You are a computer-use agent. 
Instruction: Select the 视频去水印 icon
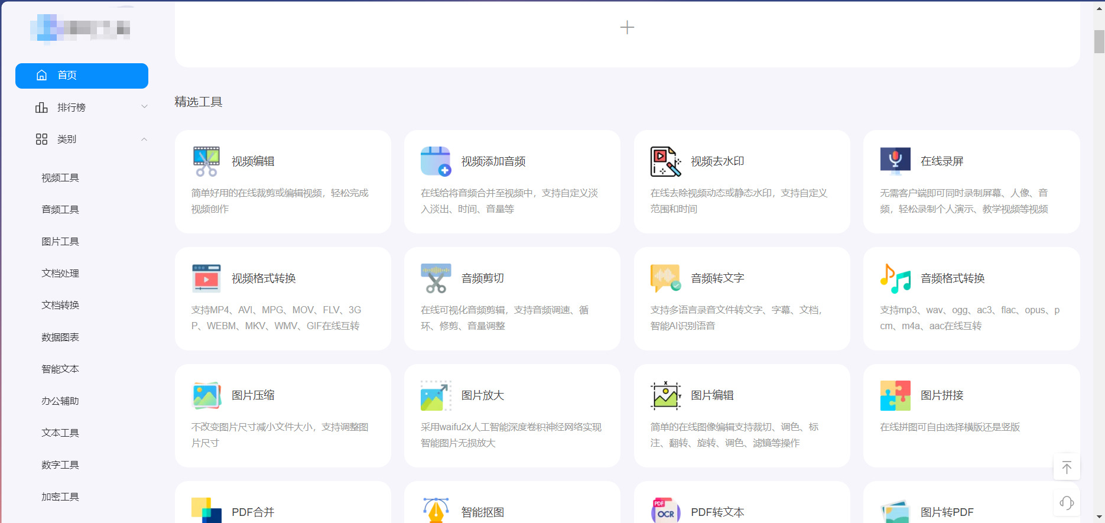click(x=665, y=161)
